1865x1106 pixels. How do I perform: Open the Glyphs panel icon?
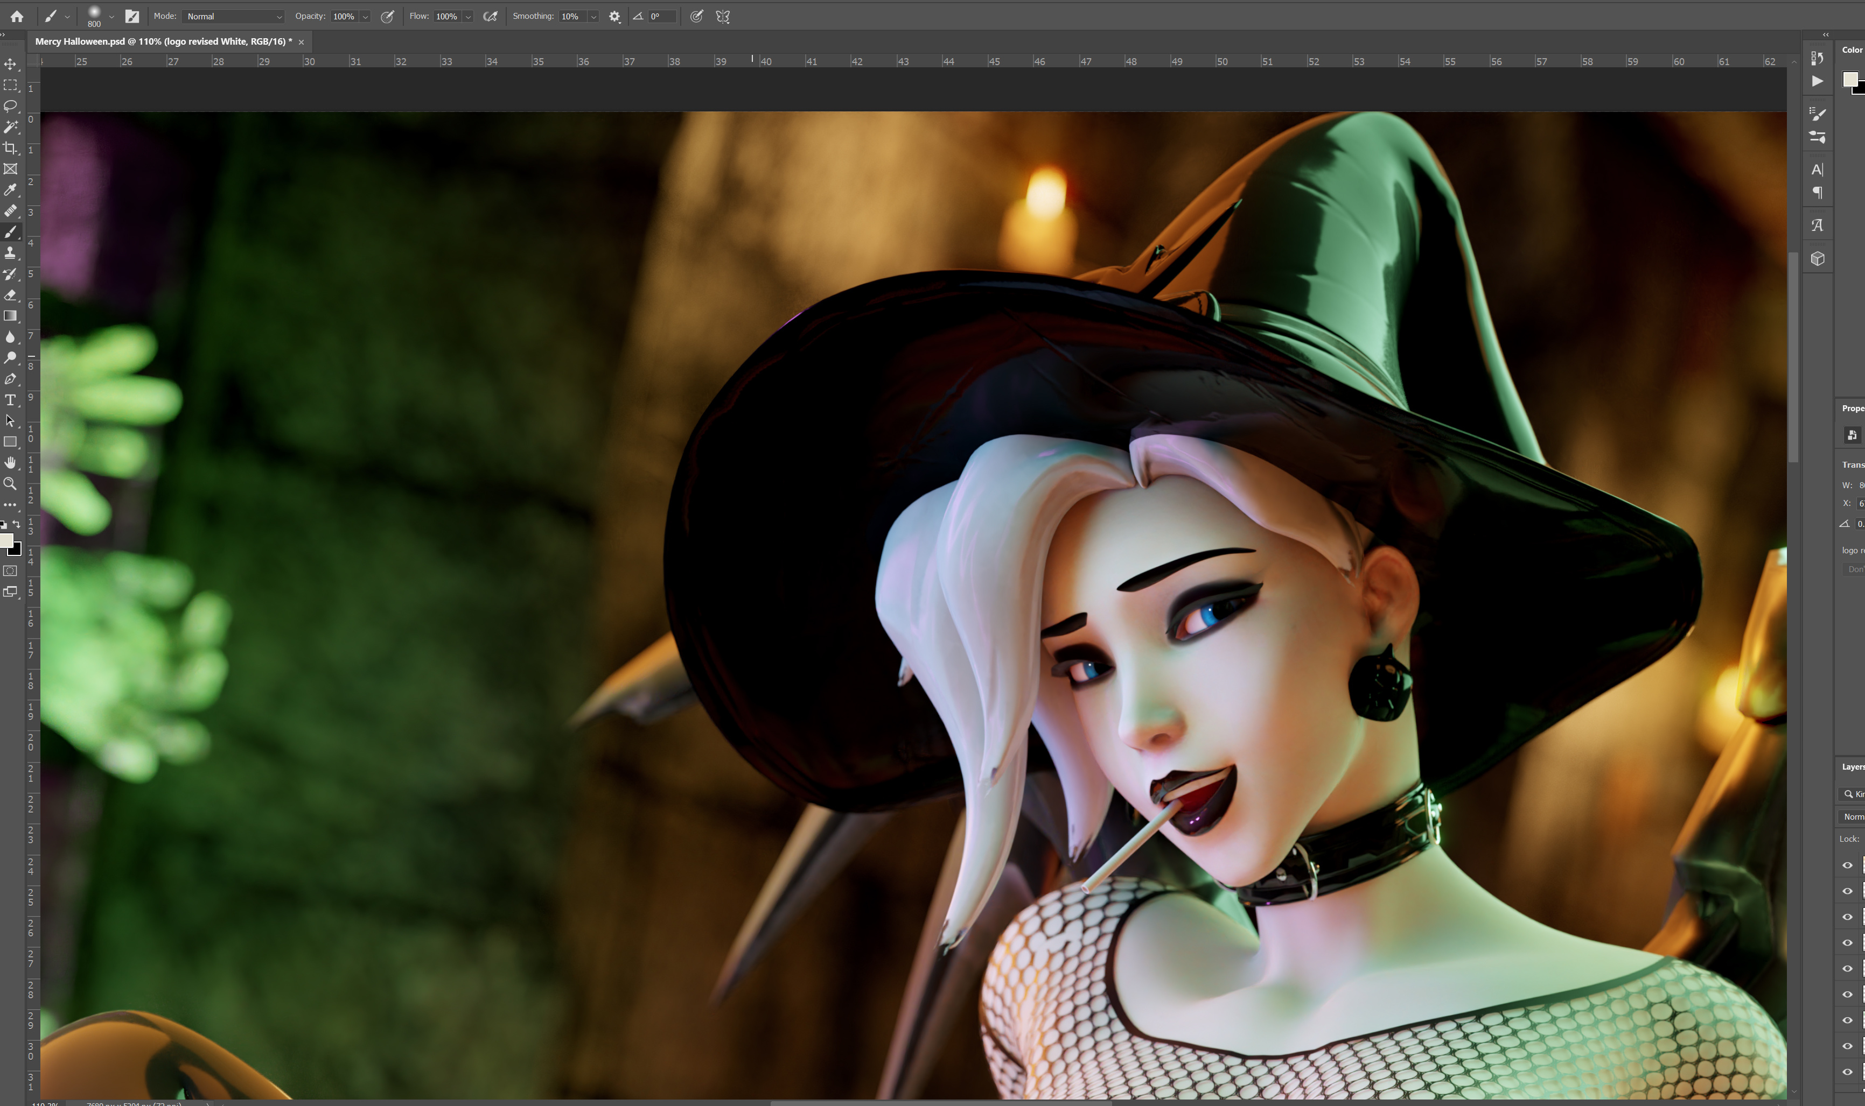click(x=1817, y=225)
